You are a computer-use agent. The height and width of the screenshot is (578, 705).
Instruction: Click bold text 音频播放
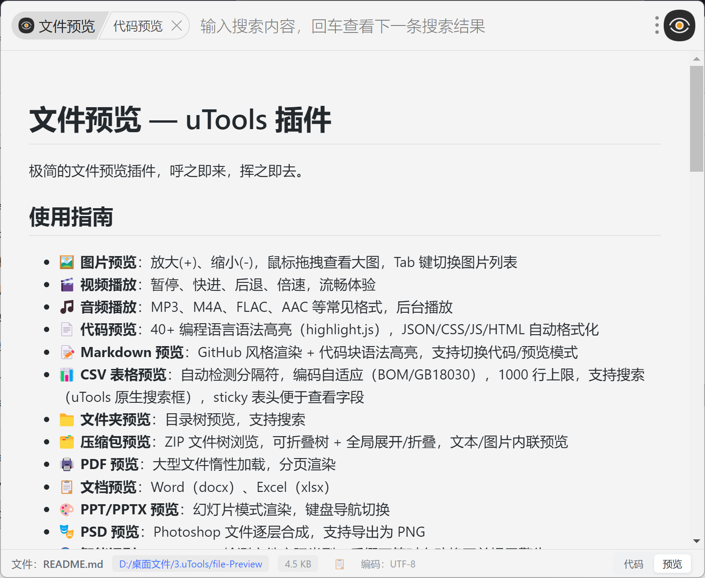pyautogui.click(x=108, y=307)
